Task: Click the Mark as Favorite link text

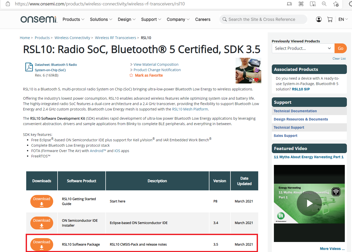Action: coord(149,75)
